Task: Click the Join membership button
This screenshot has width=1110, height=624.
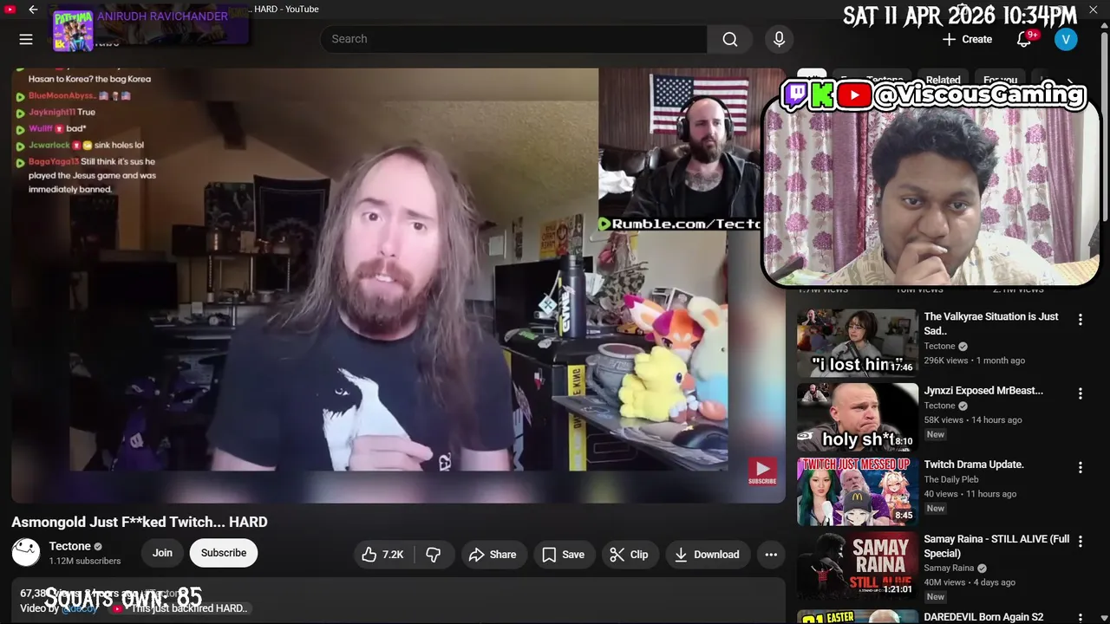Action: (x=162, y=553)
